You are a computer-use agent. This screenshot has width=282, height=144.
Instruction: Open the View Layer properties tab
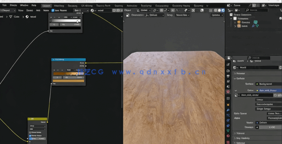point(228,81)
